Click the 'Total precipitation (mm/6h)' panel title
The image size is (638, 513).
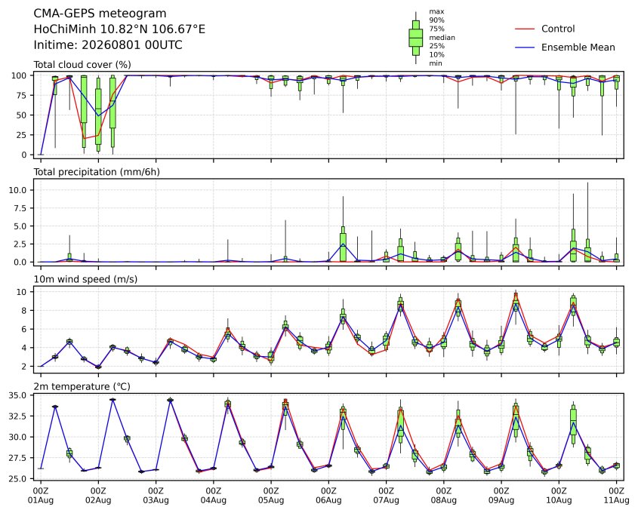point(97,172)
